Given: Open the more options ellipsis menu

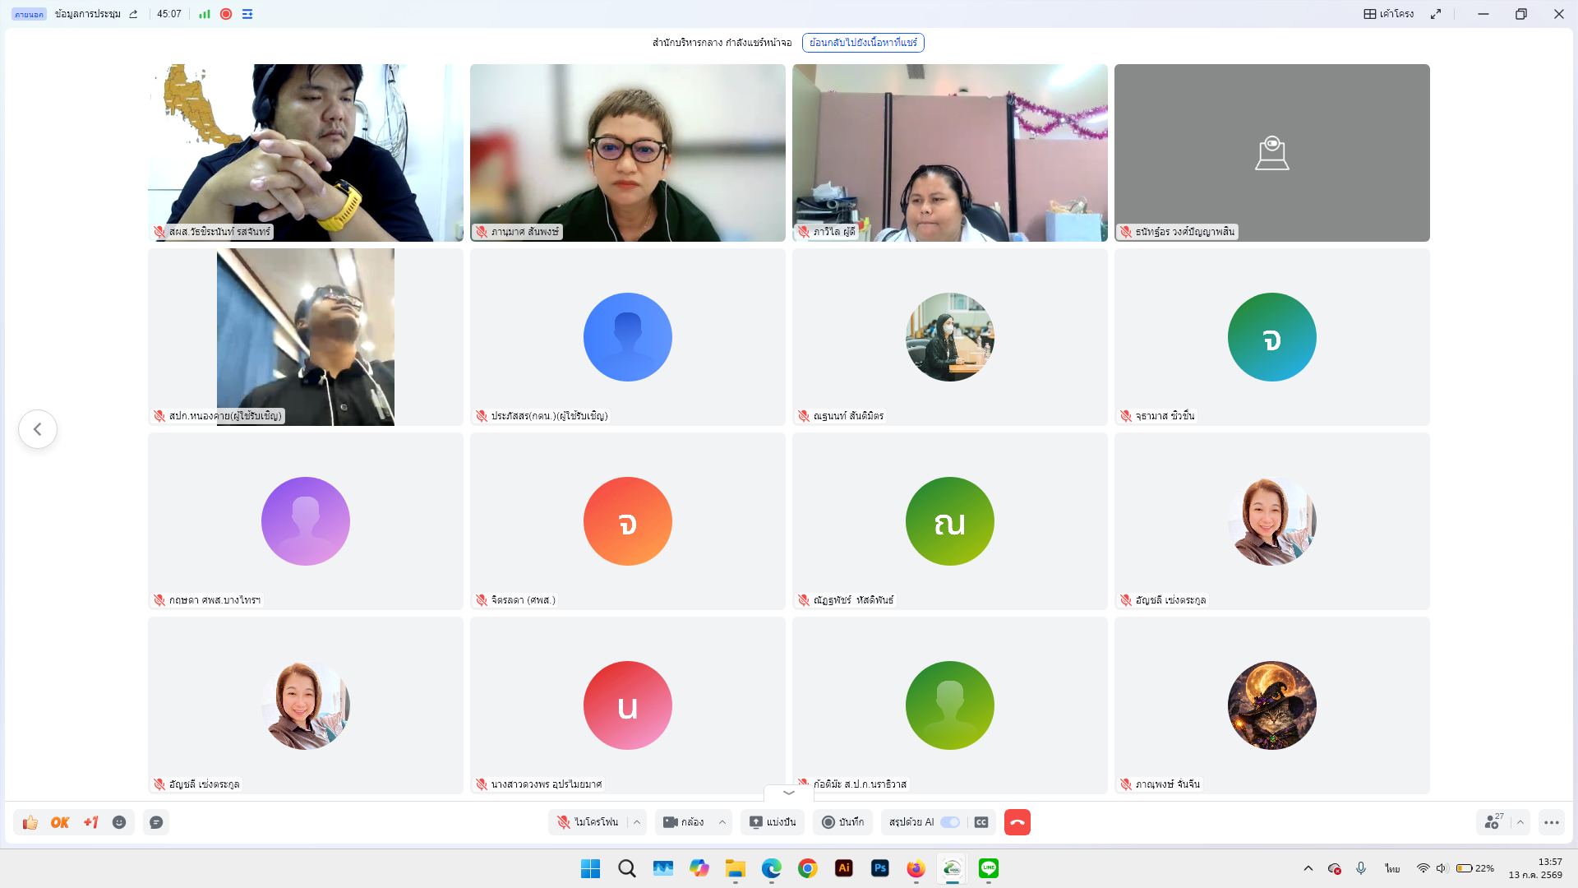Looking at the screenshot, I should [x=1552, y=822].
